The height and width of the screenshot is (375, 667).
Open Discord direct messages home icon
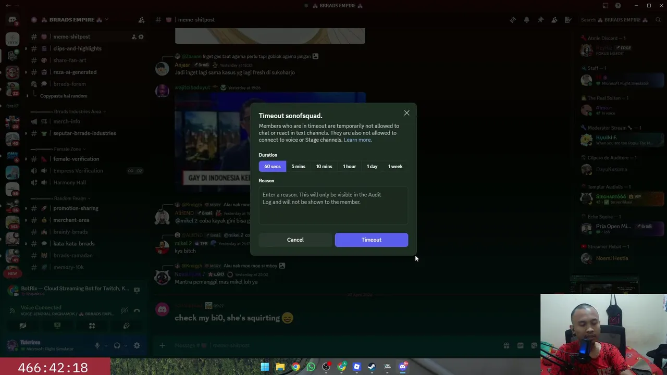click(13, 20)
